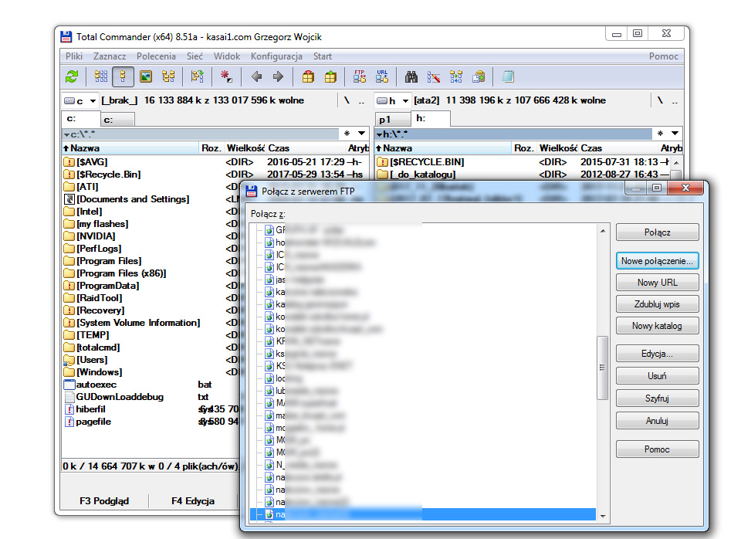The image size is (741, 539).
Task: Click the Nowe połączenie... button
Action: 658,261
